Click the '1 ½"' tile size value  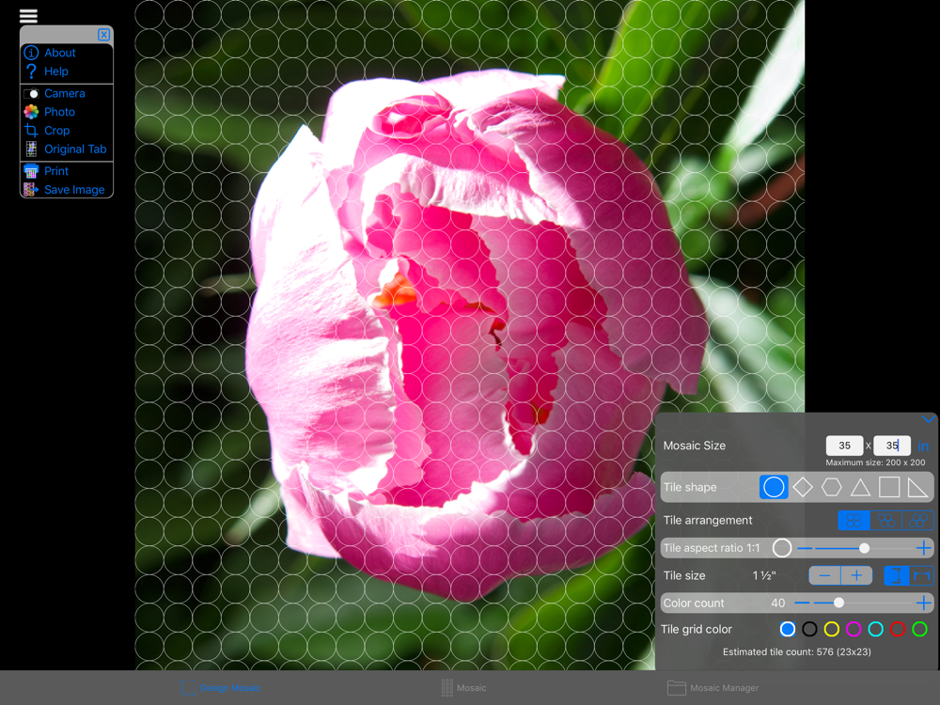tap(763, 575)
